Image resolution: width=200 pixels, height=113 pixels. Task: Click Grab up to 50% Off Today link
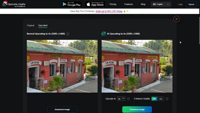click(x=109, y=11)
